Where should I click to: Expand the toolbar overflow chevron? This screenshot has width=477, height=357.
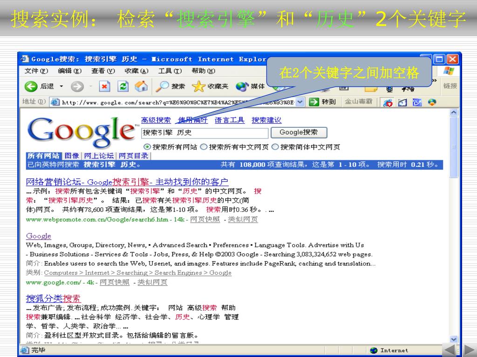click(435, 80)
